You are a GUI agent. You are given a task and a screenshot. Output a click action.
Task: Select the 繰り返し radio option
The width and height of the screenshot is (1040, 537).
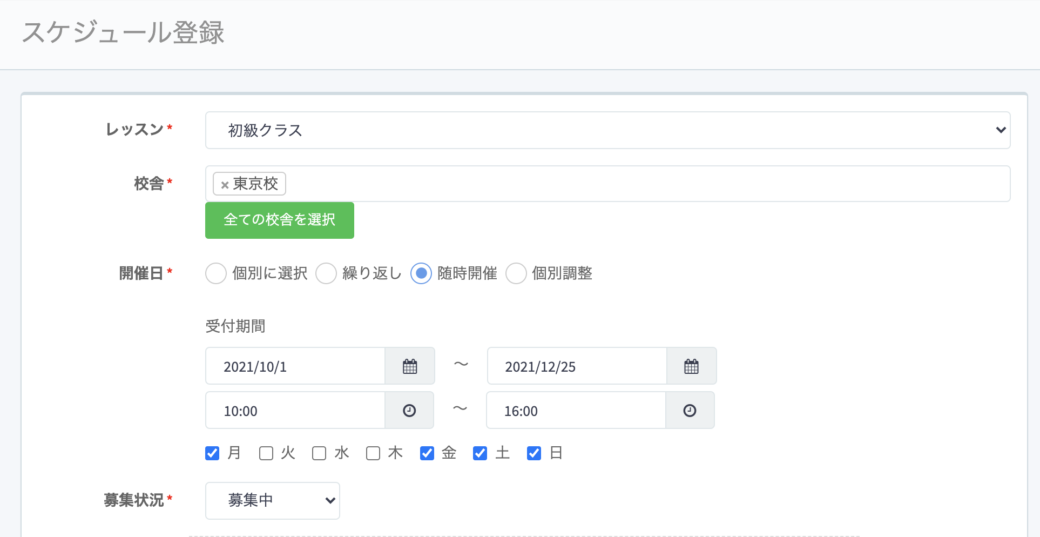click(x=326, y=273)
